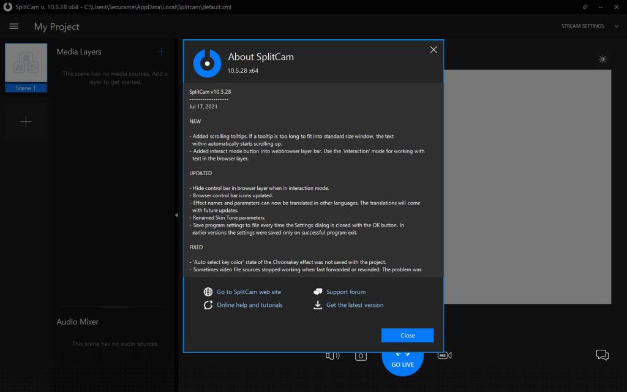Click the 'This scene has no audio sources' message
Viewport: 627px width, 392px height.
(115, 344)
